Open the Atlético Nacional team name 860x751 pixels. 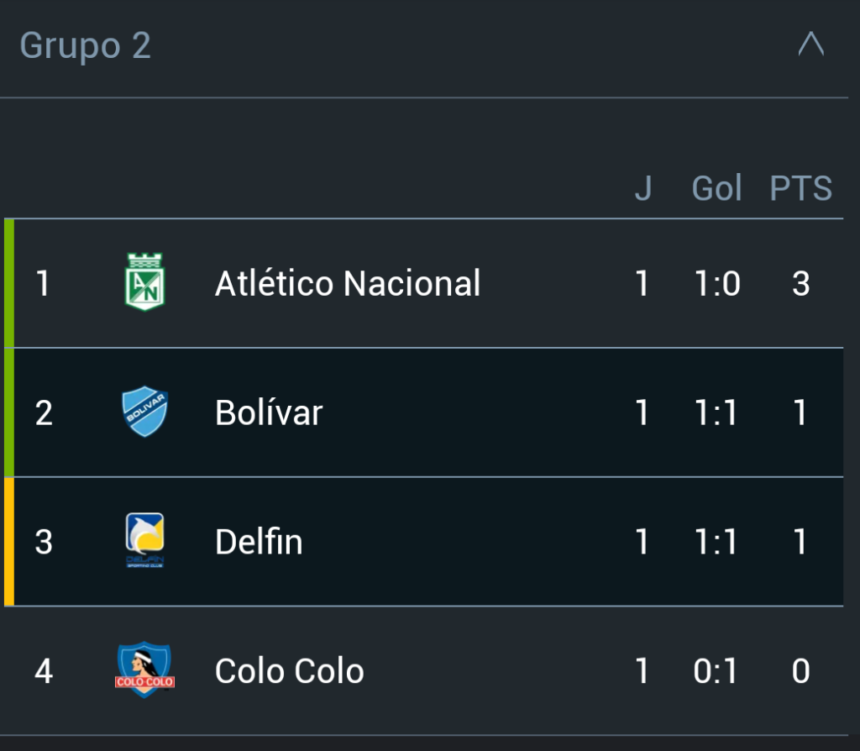(x=348, y=283)
